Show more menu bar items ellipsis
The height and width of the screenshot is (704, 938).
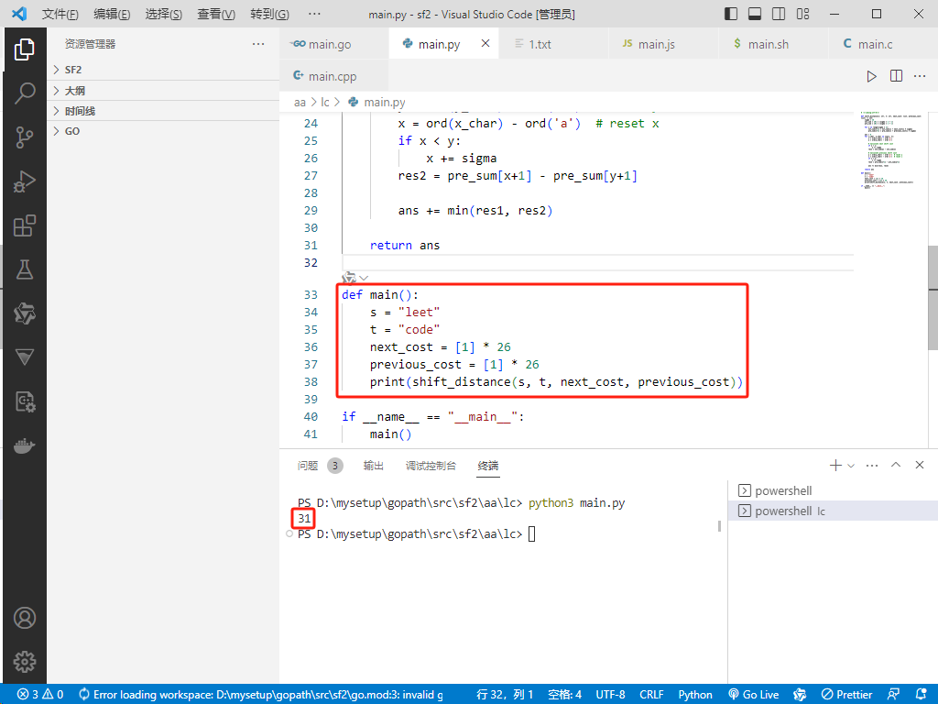point(314,14)
